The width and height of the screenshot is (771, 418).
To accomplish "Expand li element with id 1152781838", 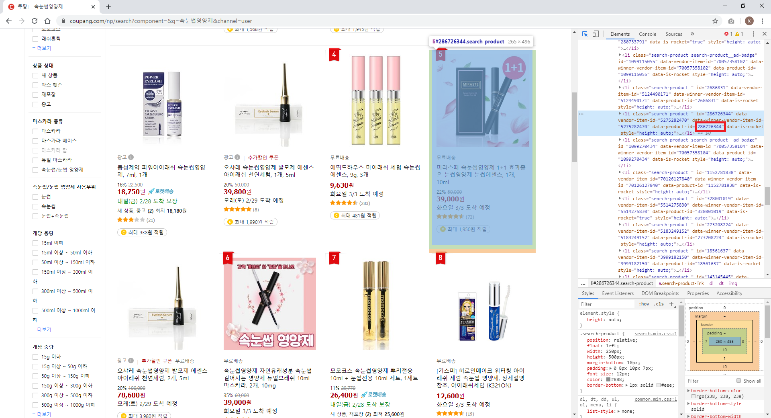I will pos(620,172).
